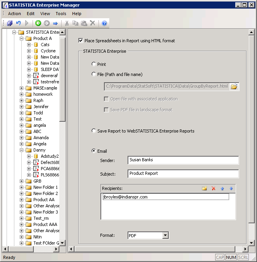Viewport: 257px width, 262px height.
Task: Expand the Product AA folder
Action: click(x=21, y=200)
